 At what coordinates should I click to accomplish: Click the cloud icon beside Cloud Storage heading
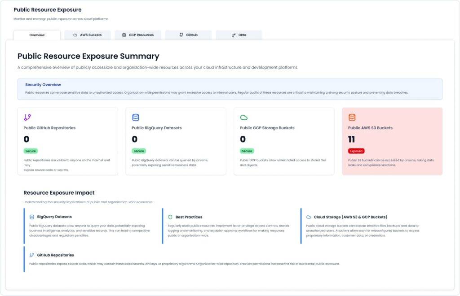point(309,217)
